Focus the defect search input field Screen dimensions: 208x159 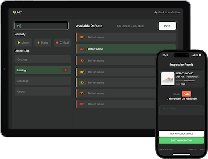tap(41, 26)
